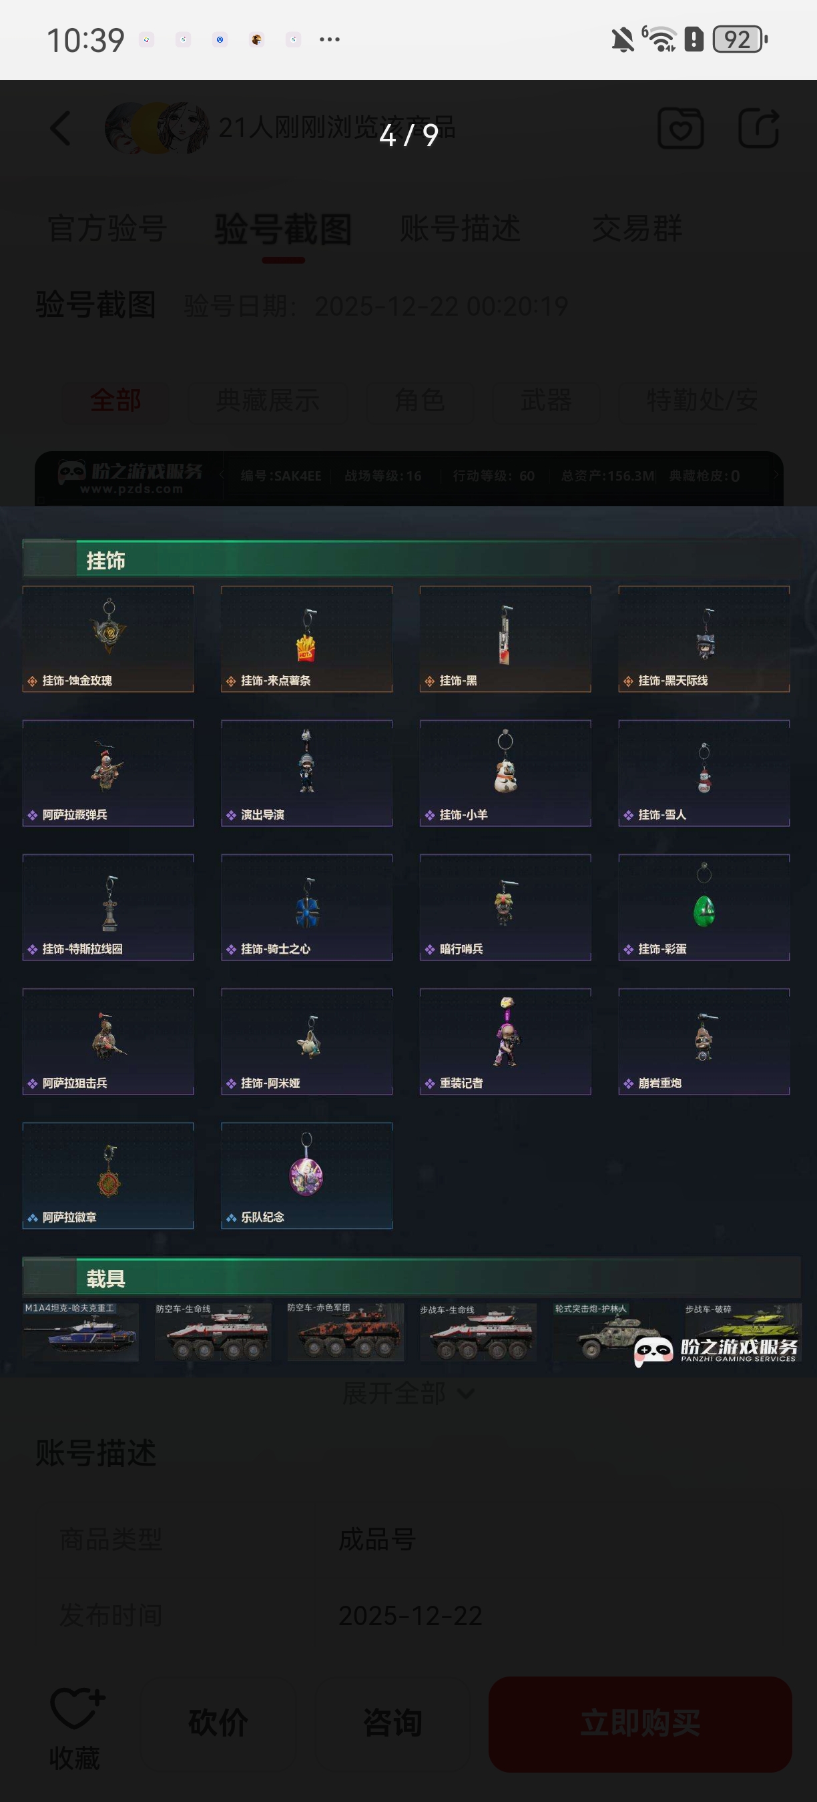Switch to 官方验号 tab
This screenshot has height=1802, width=817.
107,229
